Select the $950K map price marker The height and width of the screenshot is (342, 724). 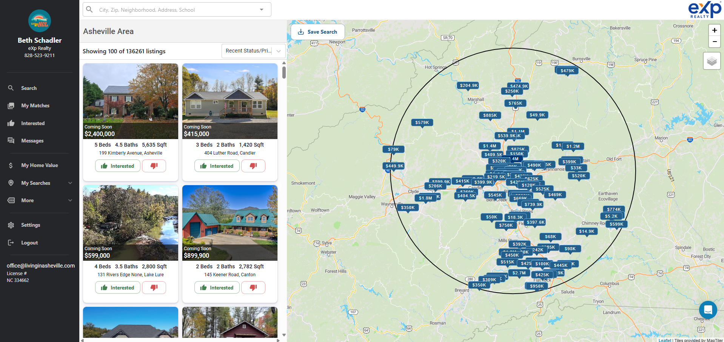click(537, 286)
